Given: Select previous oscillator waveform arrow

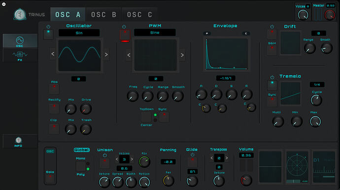Looking at the screenshot, I should point(53,54).
